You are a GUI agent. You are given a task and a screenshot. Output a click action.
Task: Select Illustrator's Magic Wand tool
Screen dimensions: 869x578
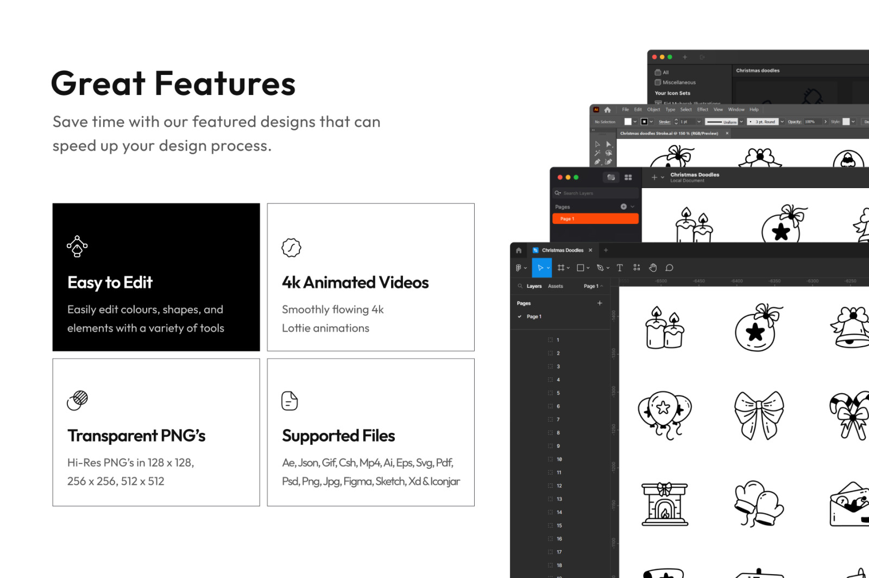coord(597,153)
